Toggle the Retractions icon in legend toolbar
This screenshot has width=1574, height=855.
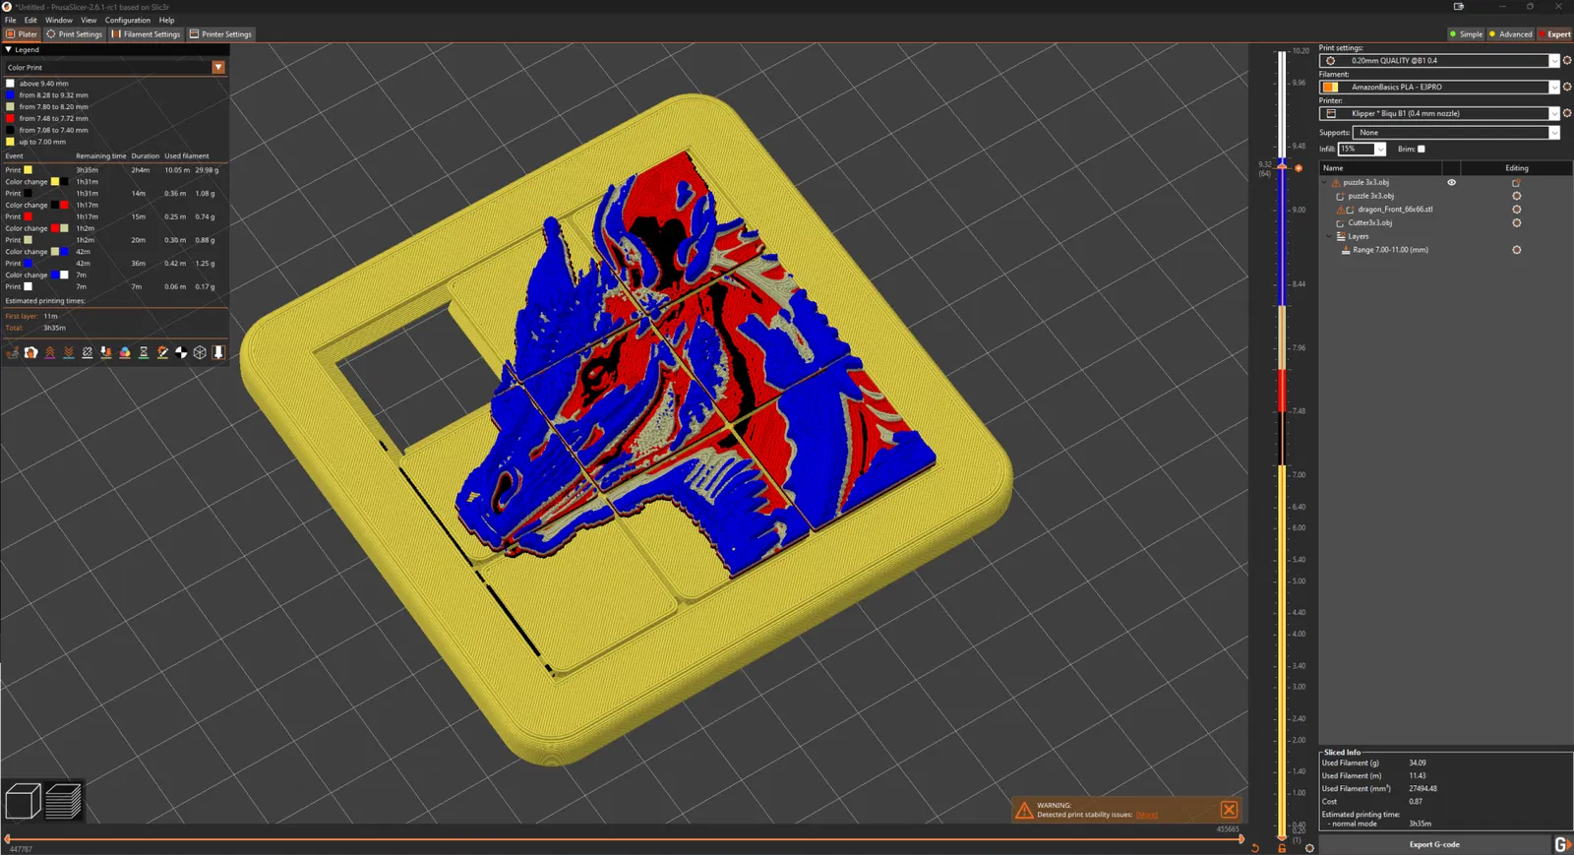coord(50,352)
